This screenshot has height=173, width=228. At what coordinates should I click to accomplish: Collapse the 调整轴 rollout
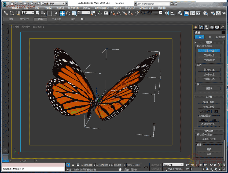click(209, 42)
